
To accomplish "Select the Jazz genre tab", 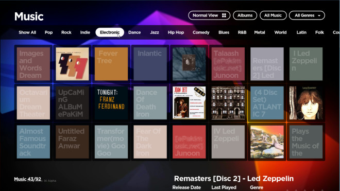I will 155,32.
